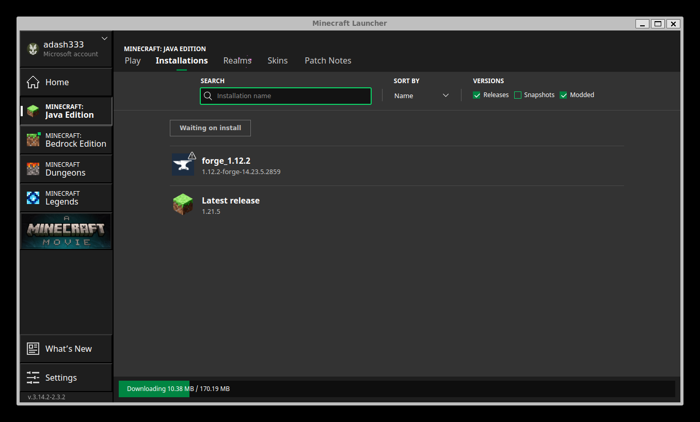
Task: Click version text 1.12.2-forge-14.23.5.2859
Action: tap(241, 171)
